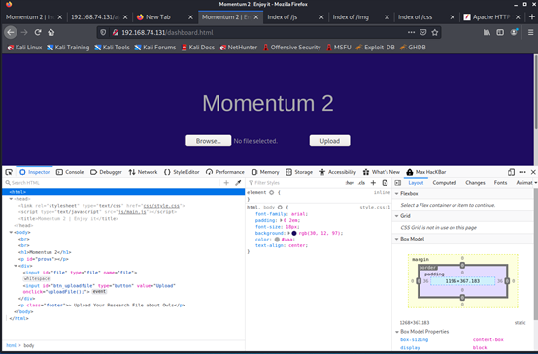Collapse the Grid section
Image resolution: width=538 pixels, height=354 pixels.
coord(397,216)
